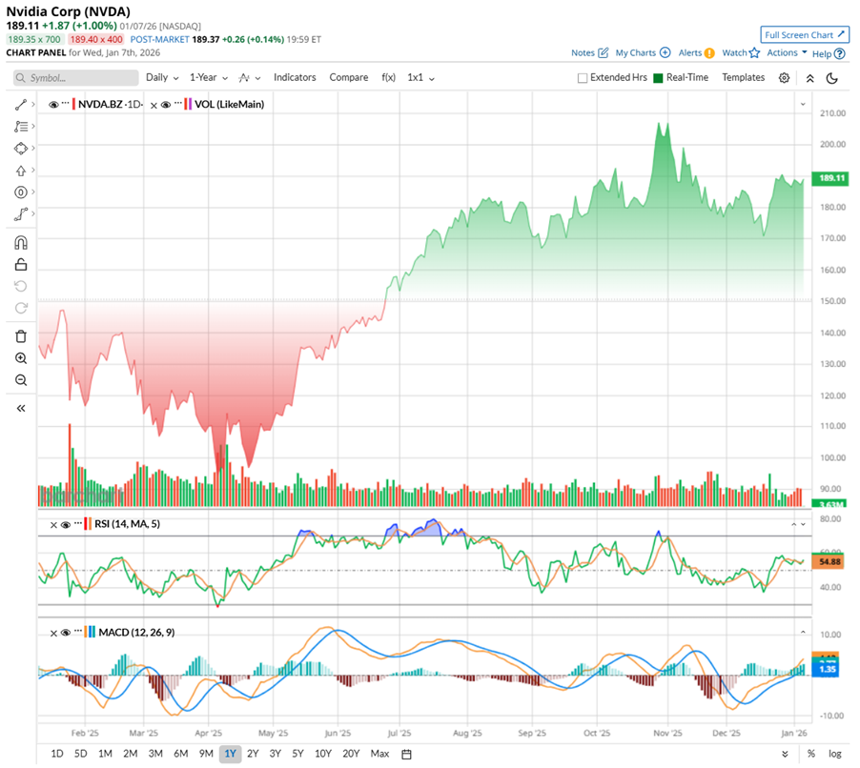Viewport: 860px width, 768px height.
Task: Select the 20Y time range
Action: coord(351,754)
